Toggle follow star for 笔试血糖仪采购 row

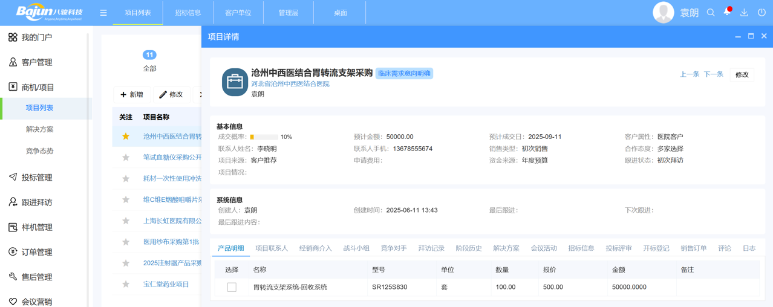(x=126, y=158)
